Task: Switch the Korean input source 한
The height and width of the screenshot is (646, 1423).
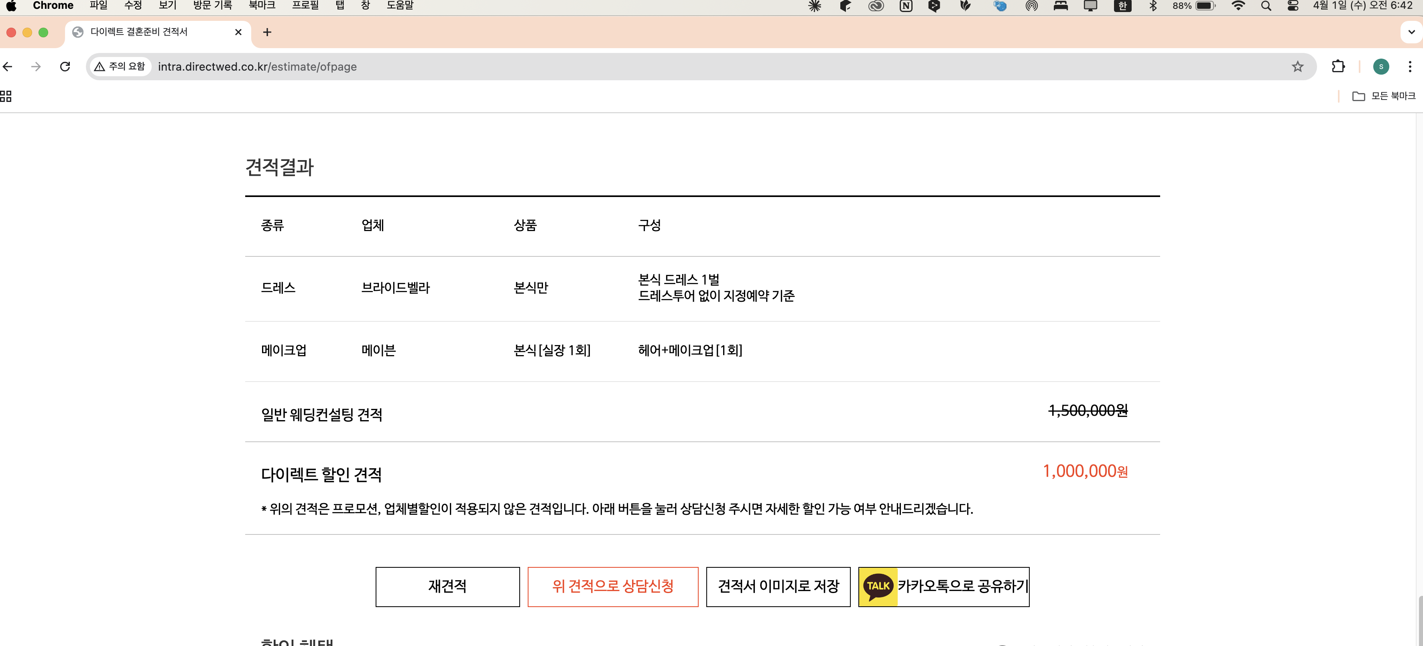Action: 1122,6
